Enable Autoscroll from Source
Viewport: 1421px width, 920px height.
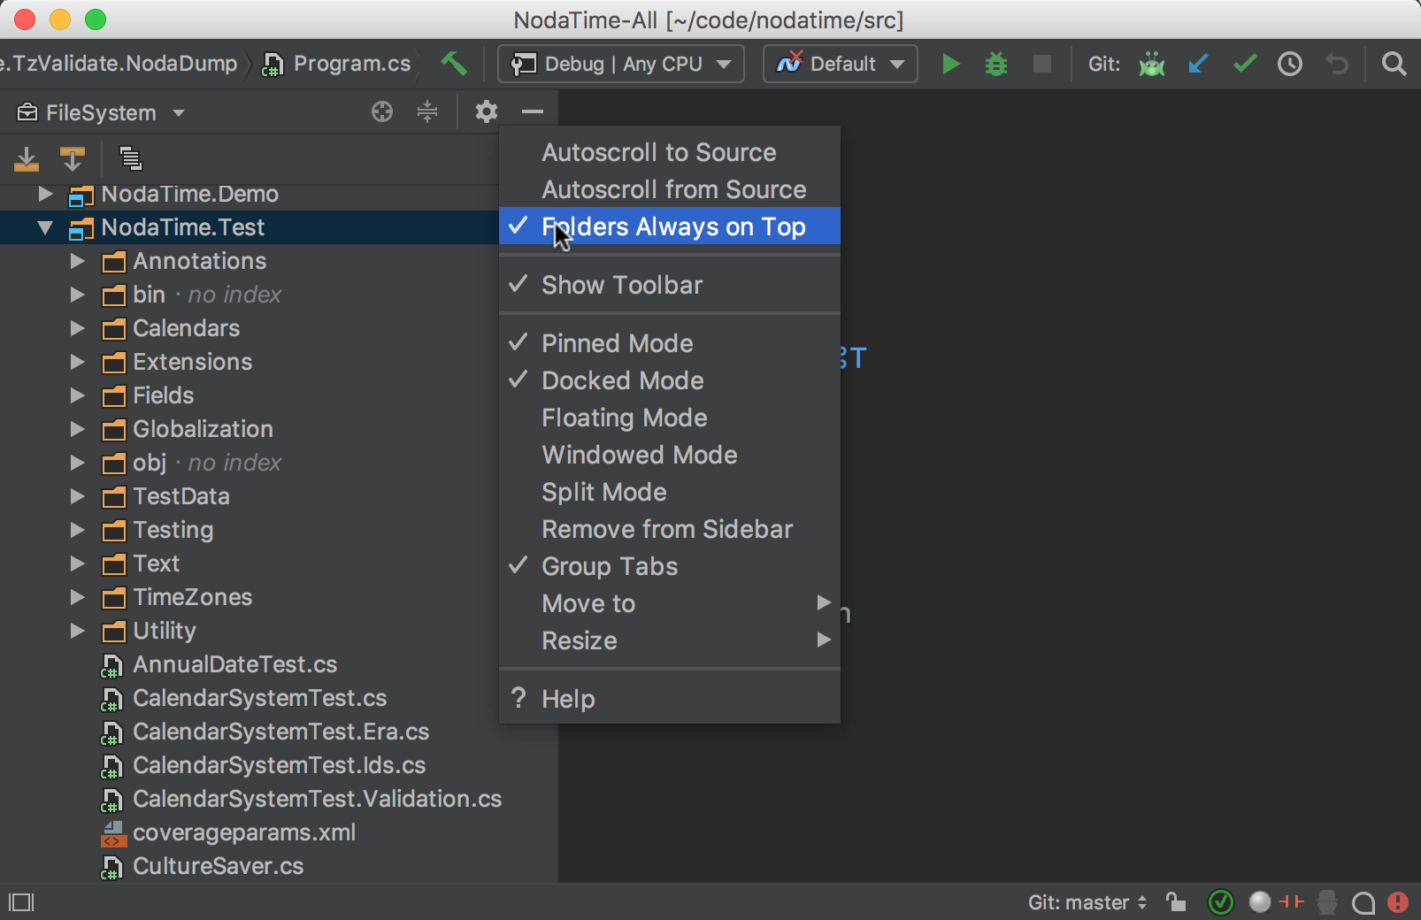(x=670, y=189)
